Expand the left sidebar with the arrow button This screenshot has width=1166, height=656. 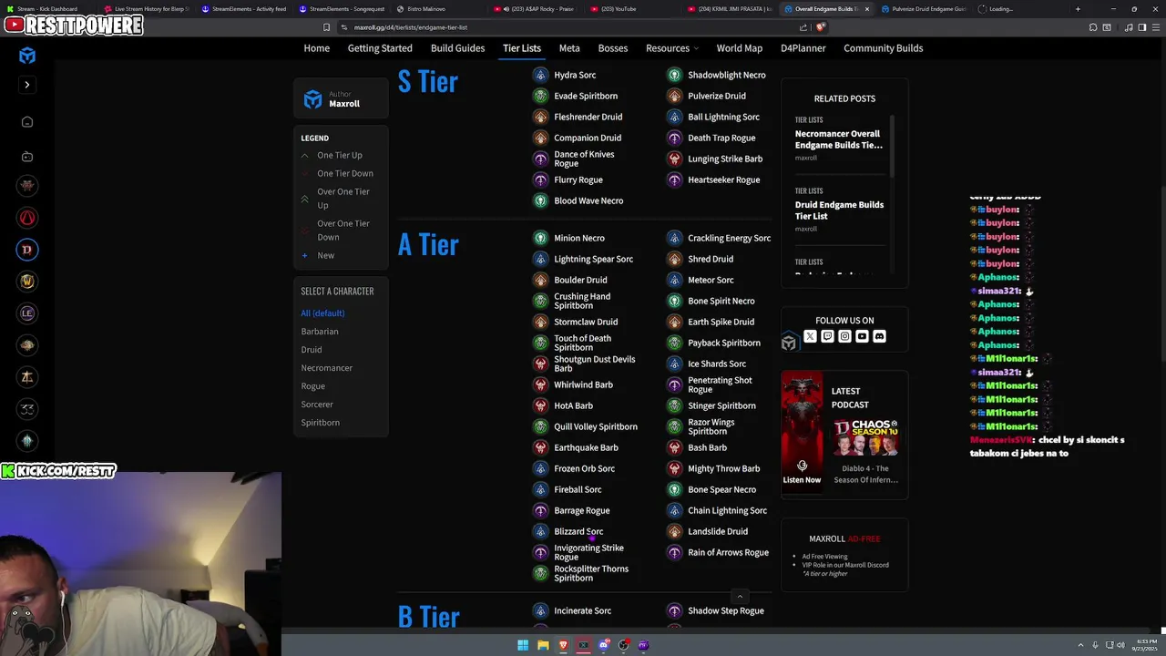coord(27,85)
